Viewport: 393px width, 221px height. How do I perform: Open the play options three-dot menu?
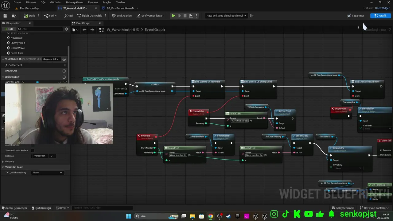coord(196,16)
